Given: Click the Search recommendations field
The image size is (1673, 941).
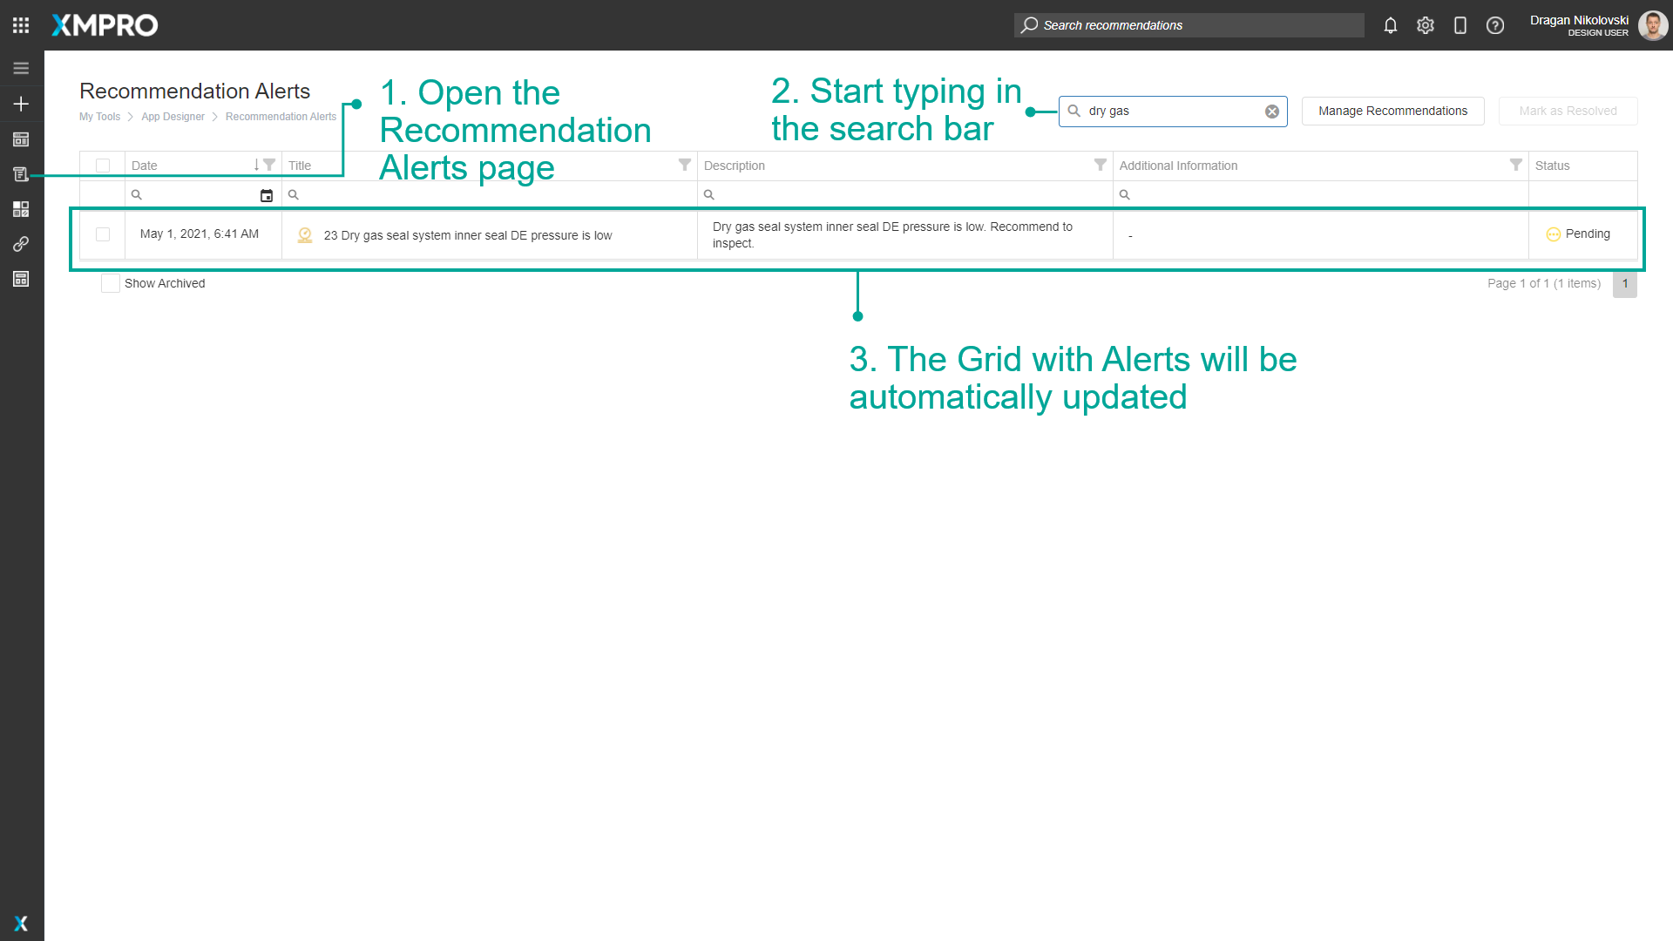Looking at the screenshot, I should (1189, 25).
